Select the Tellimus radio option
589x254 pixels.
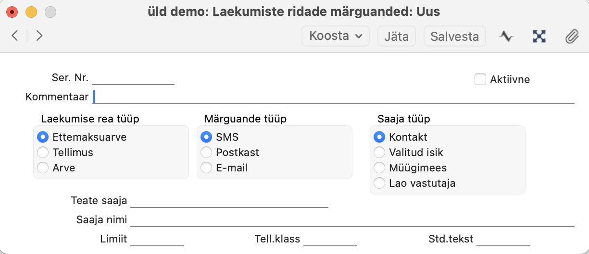43,153
